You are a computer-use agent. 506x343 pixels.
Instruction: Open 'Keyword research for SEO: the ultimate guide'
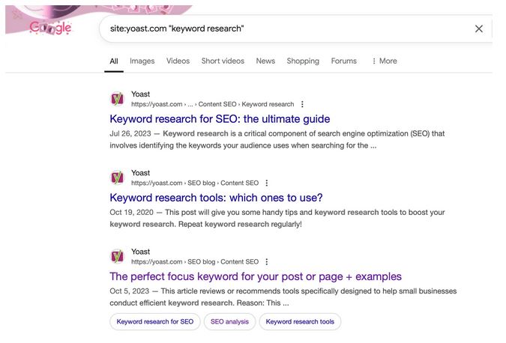(x=220, y=119)
